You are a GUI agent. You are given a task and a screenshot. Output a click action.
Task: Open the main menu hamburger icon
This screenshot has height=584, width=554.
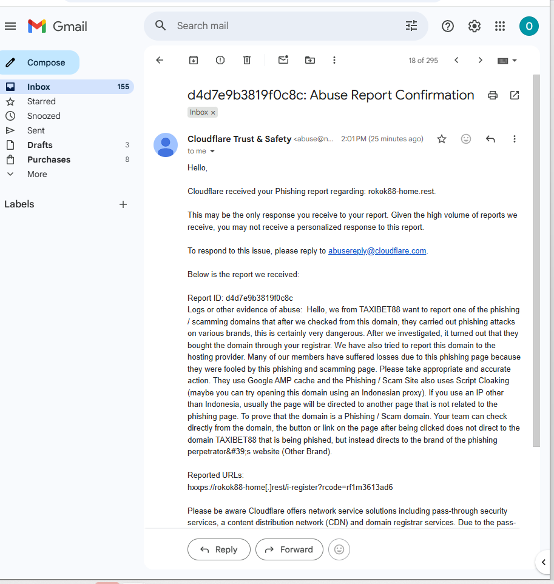10,26
